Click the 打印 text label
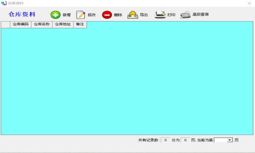This screenshot has width=255, height=153. 171,15
